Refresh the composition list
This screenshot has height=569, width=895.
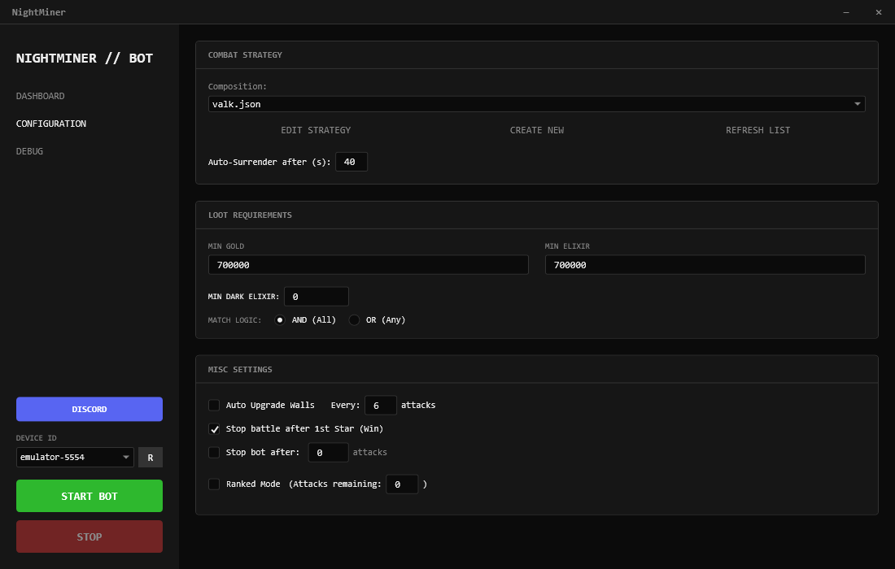click(x=757, y=130)
